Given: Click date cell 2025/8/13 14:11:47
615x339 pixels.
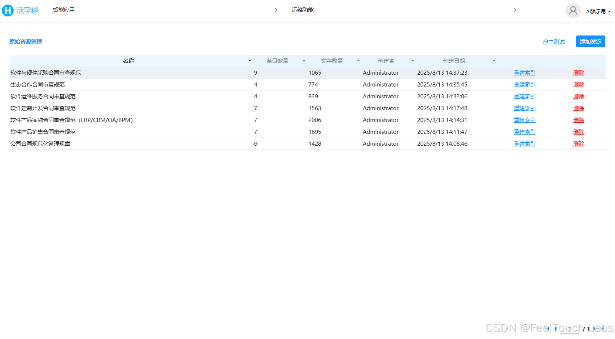Looking at the screenshot, I should [442, 132].
